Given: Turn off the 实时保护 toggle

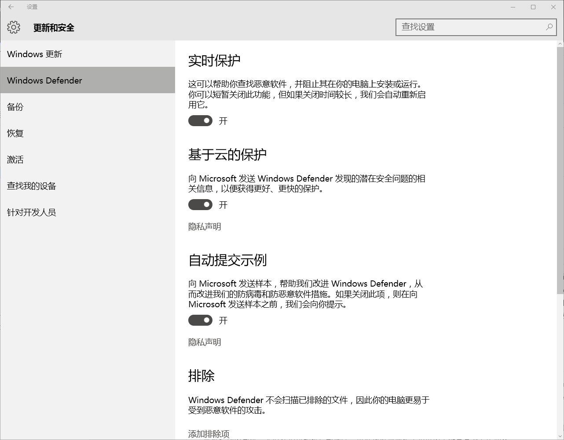Looking at the screenshot, I should [x=200, y=120].
